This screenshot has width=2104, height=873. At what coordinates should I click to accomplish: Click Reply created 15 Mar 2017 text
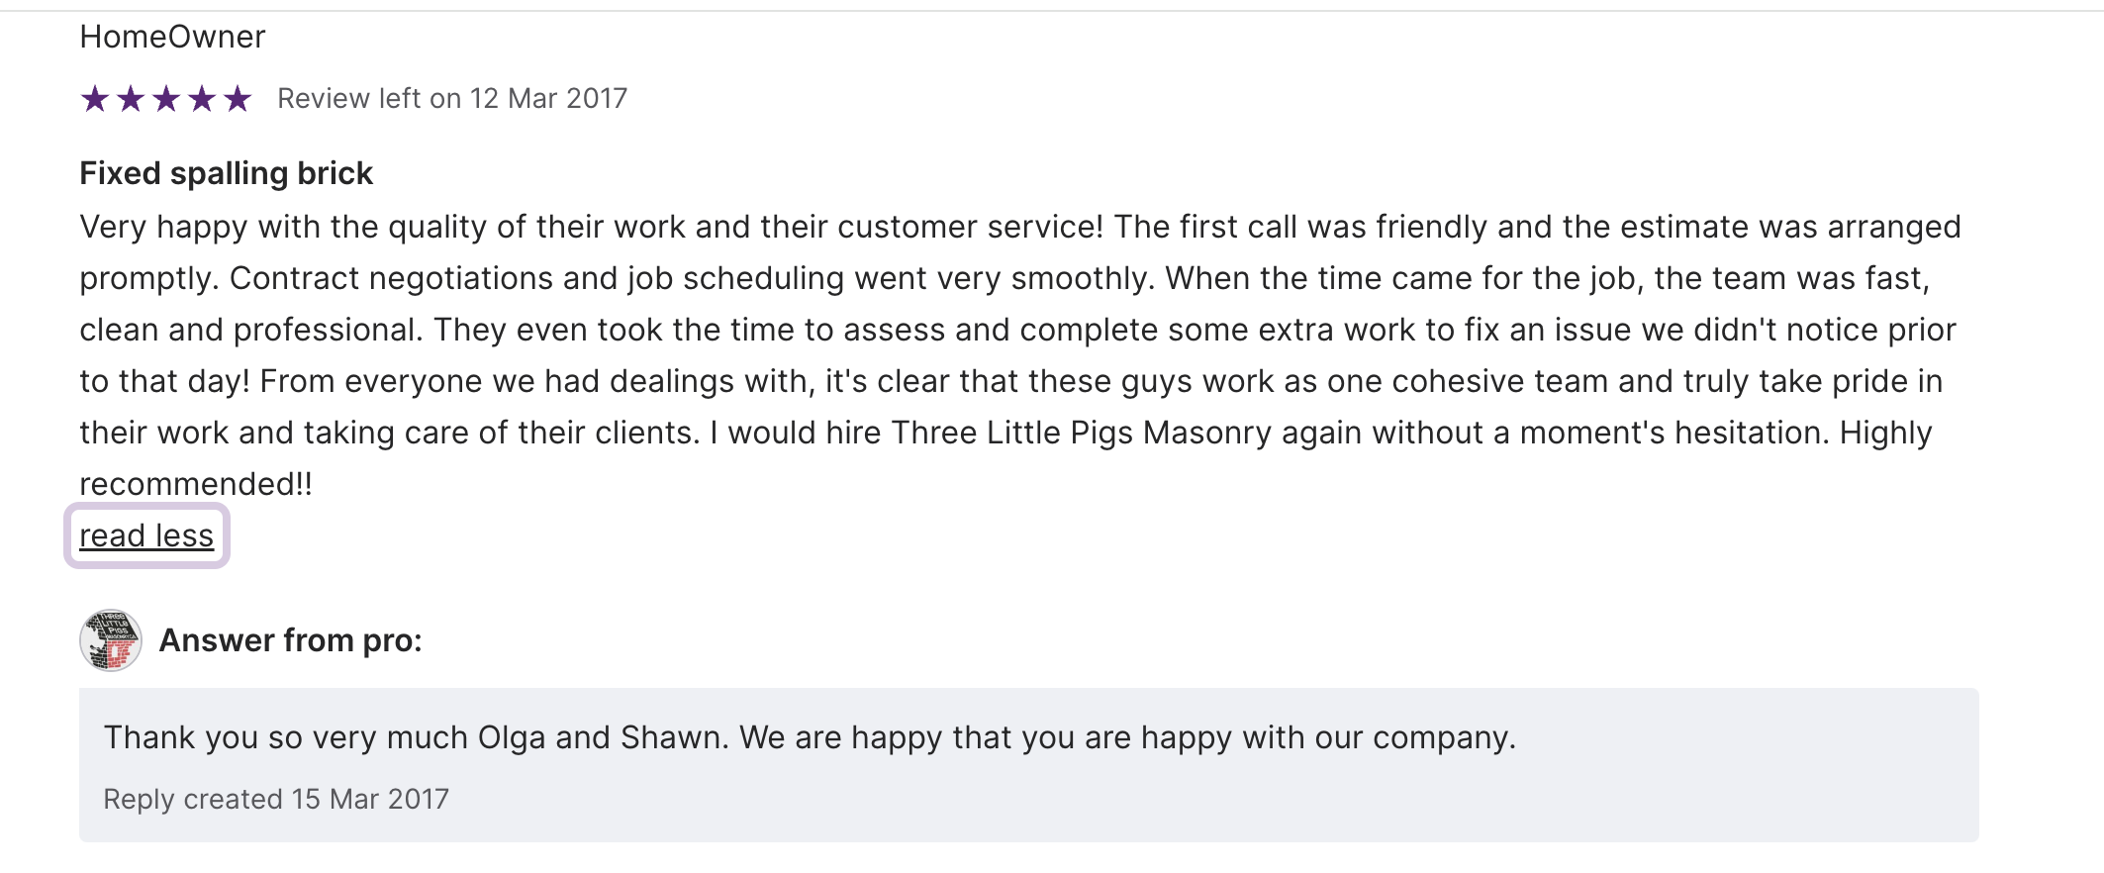(276, 799)
